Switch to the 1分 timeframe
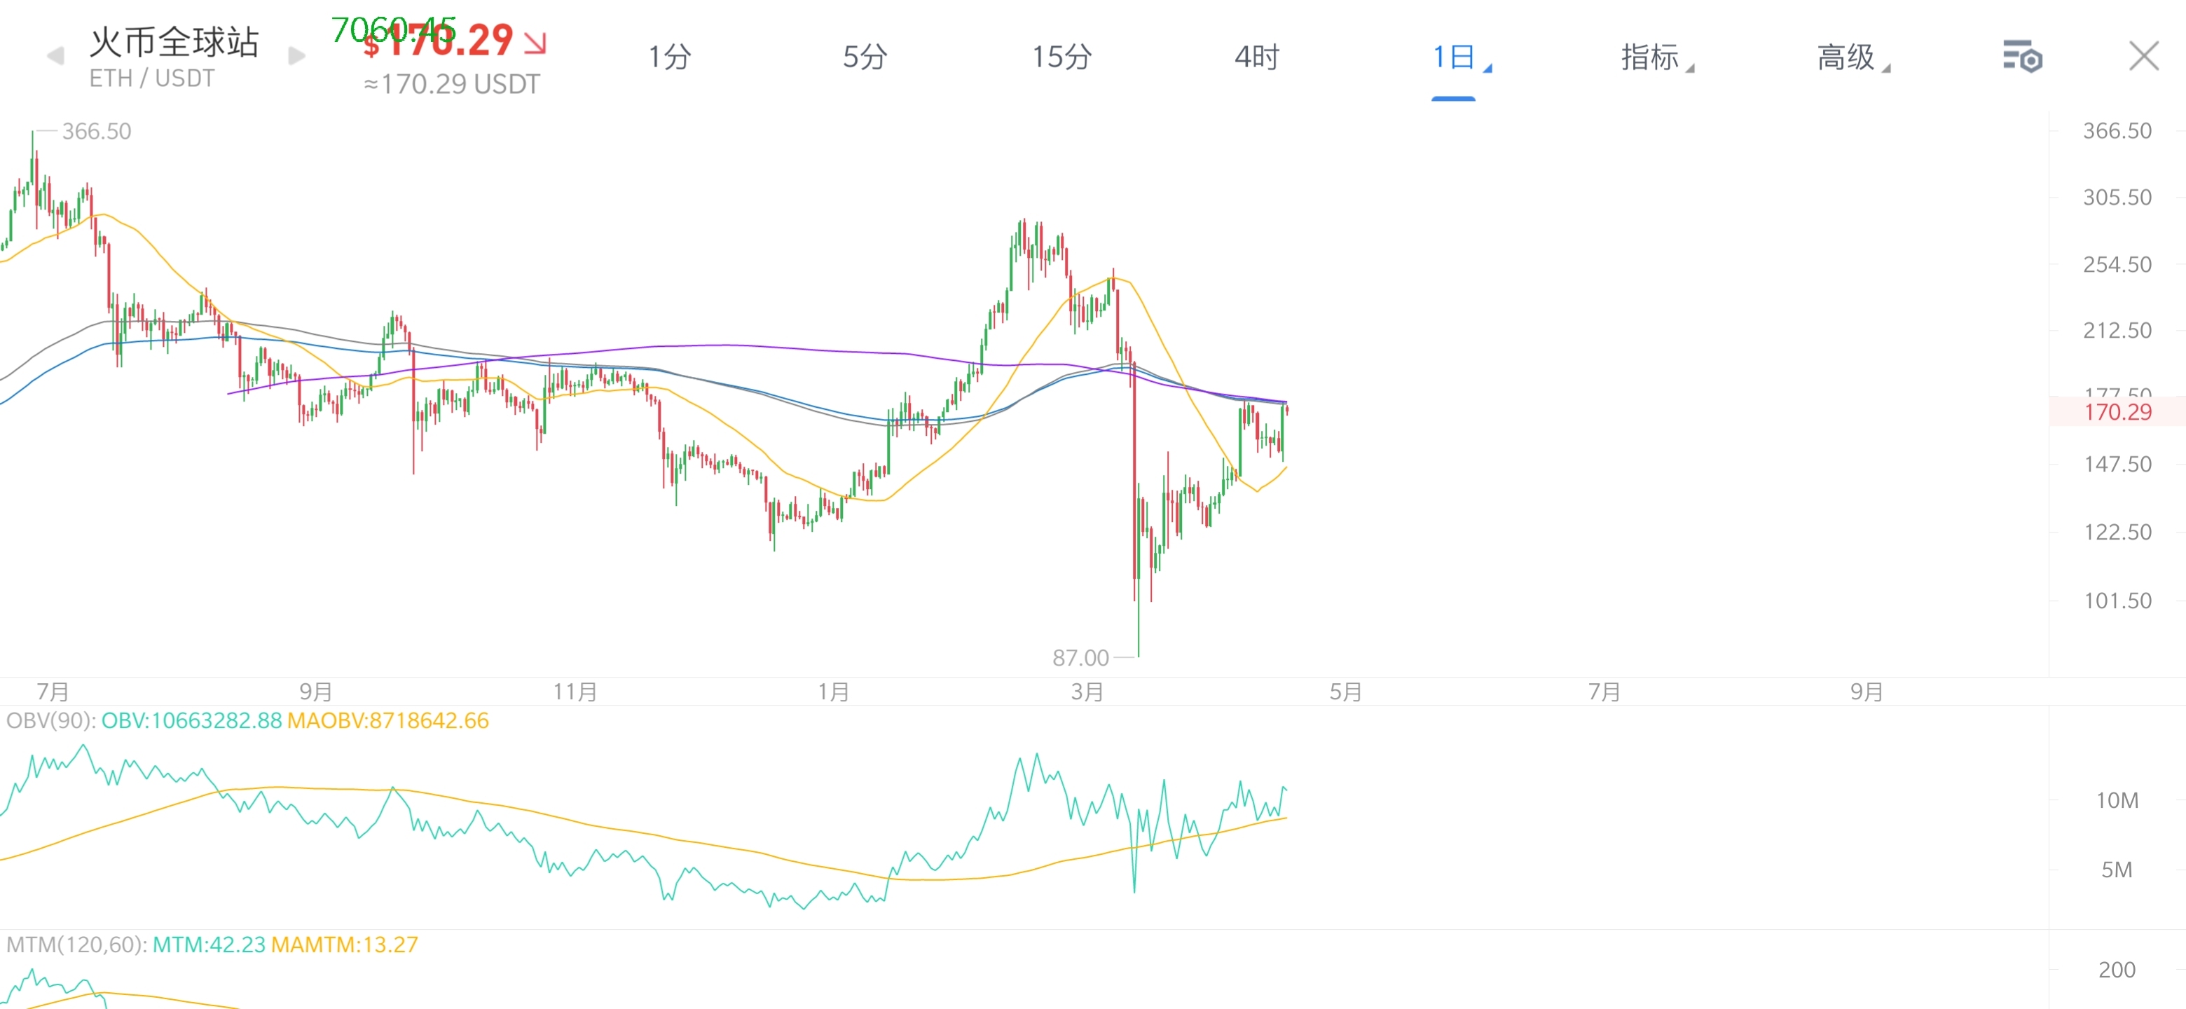Image resolution: width=2186 pixels, height=1009 pixels. 670,57
